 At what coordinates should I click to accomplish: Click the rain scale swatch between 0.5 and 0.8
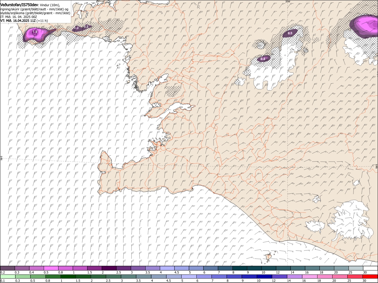point(38,277)
